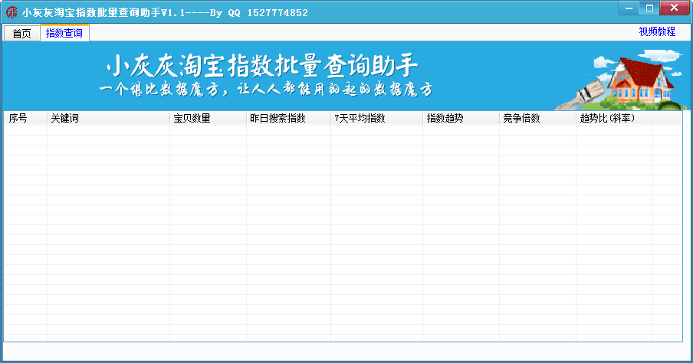
Task: Sort by the 序号 column header
Action: (25, 119)
